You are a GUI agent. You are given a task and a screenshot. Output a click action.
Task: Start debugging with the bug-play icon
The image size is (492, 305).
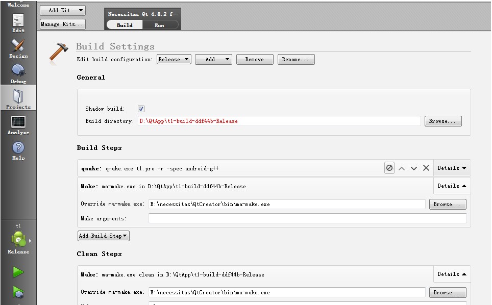(18, 292)
